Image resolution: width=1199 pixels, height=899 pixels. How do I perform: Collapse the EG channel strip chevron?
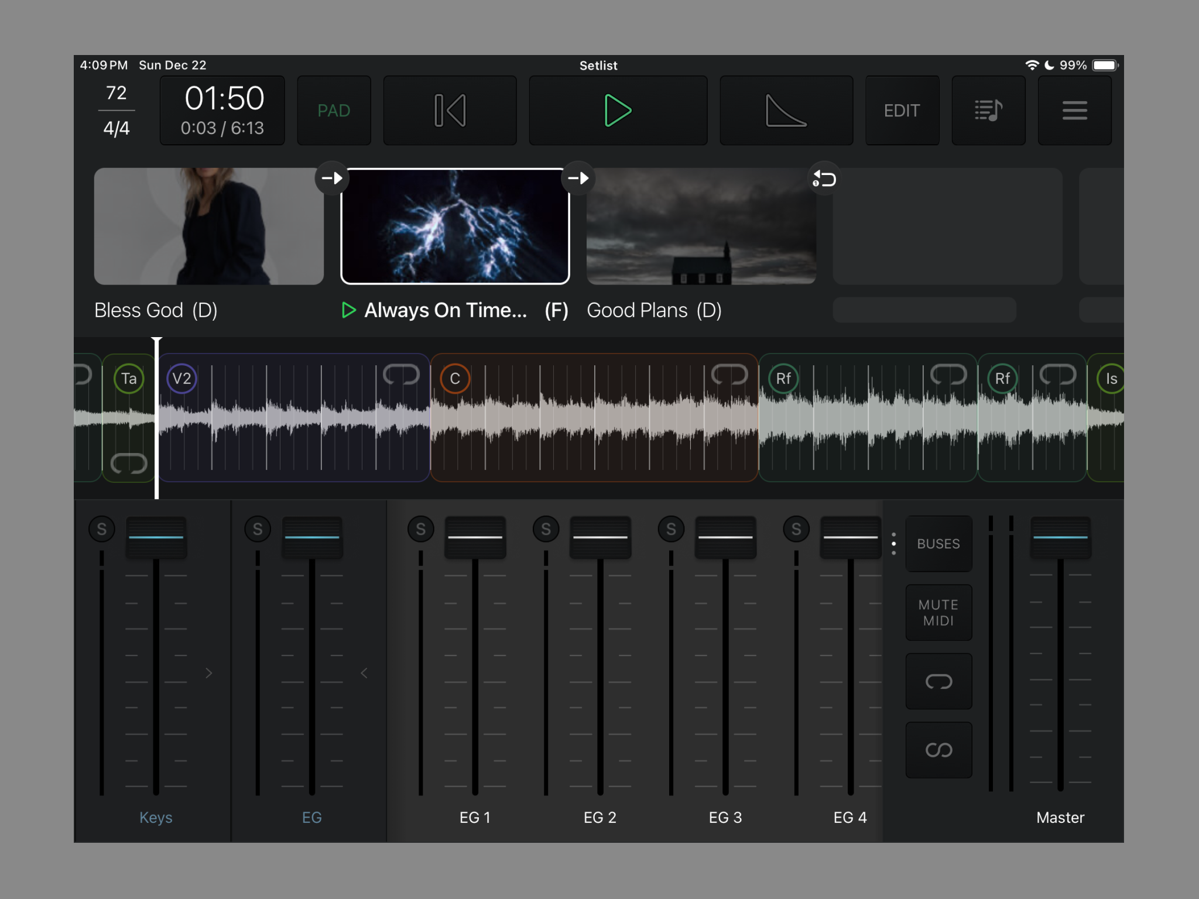point(365,673)
